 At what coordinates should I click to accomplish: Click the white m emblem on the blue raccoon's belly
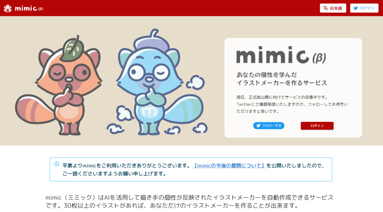[x=149, y=111]
